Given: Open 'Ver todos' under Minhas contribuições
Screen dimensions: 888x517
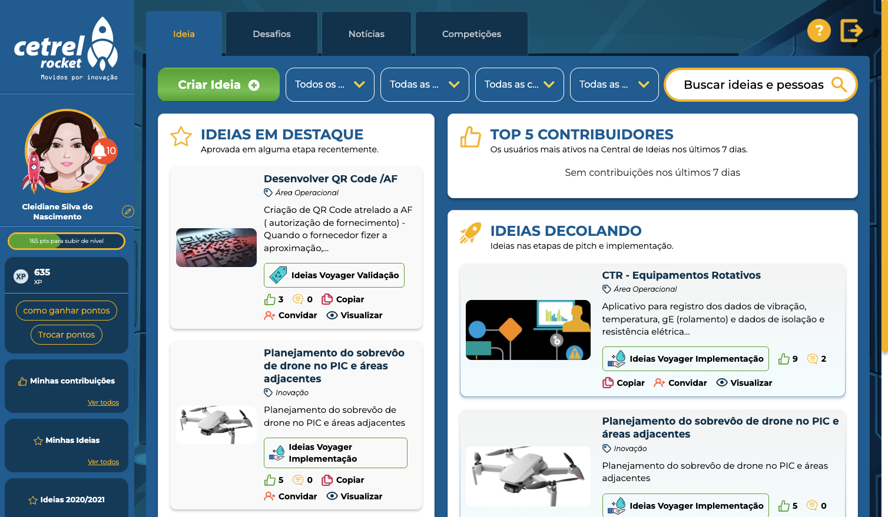Looking at the screenshot, I should (x=103, y=402).
